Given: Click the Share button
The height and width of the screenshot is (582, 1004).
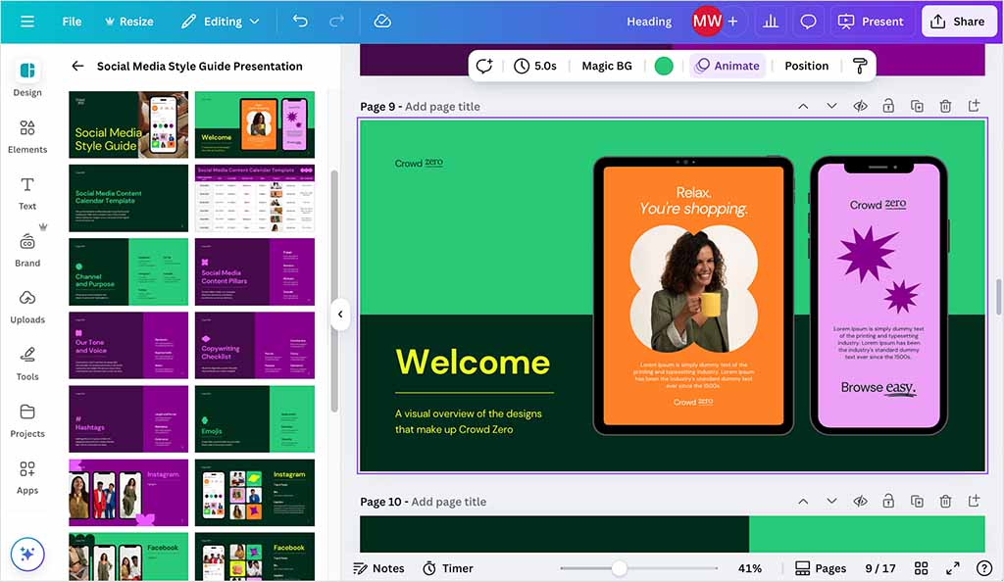Looking at the screenshot, I should coord(959,21).
